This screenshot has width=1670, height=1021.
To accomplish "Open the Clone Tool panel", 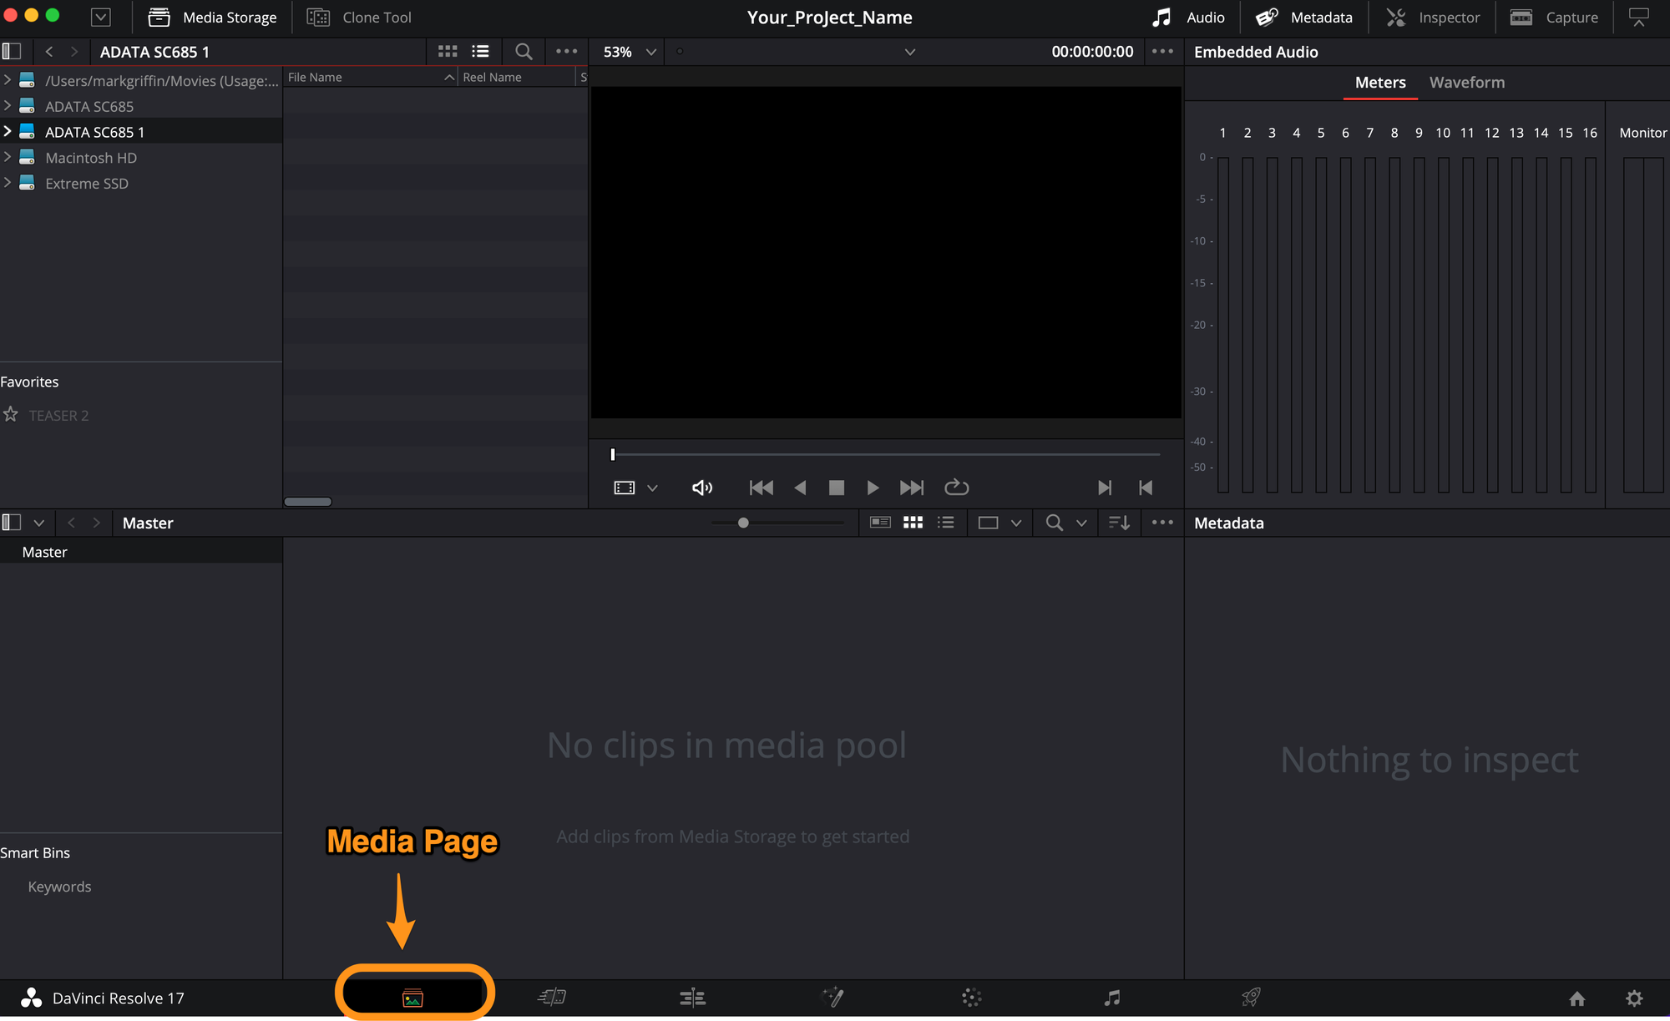I will [360, 18].
